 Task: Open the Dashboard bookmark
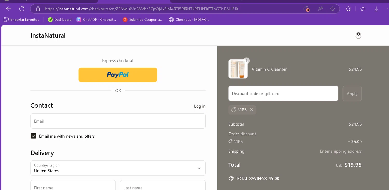(60, 19)
